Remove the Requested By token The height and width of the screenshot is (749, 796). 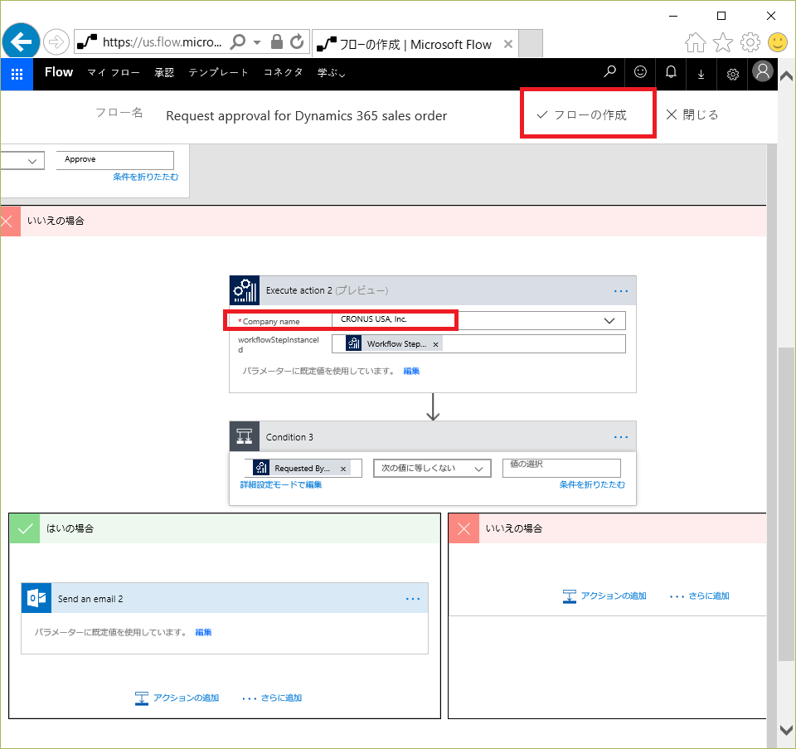click(x=343, y=469)
